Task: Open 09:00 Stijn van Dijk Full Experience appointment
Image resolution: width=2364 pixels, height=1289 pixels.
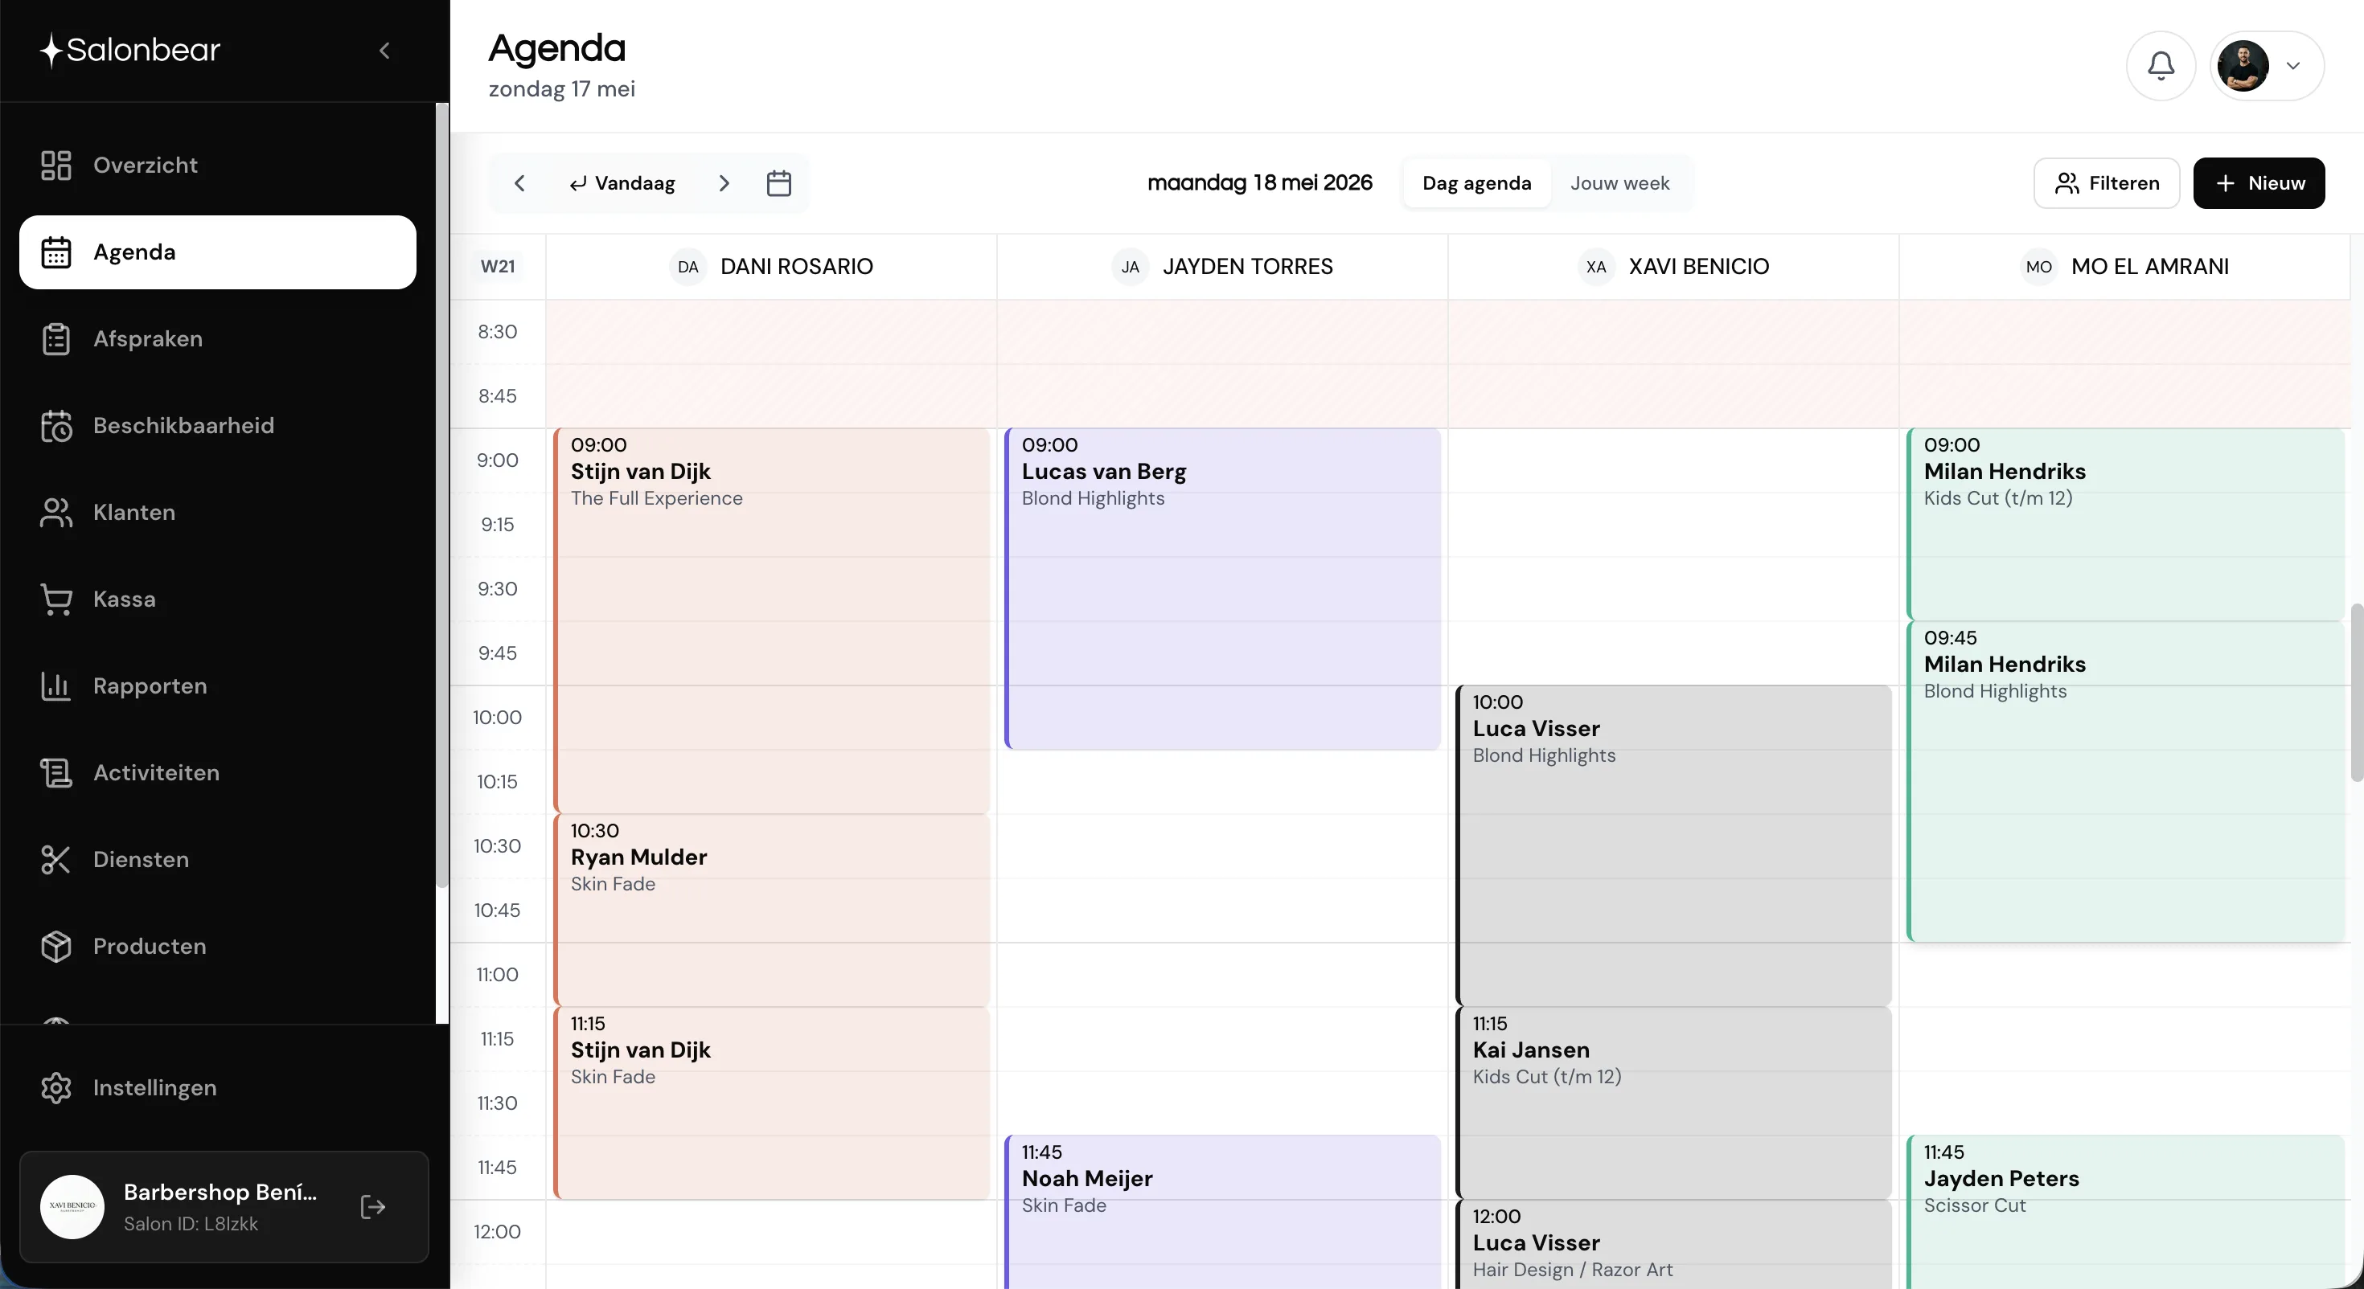Action: click(x=772, y=620)
